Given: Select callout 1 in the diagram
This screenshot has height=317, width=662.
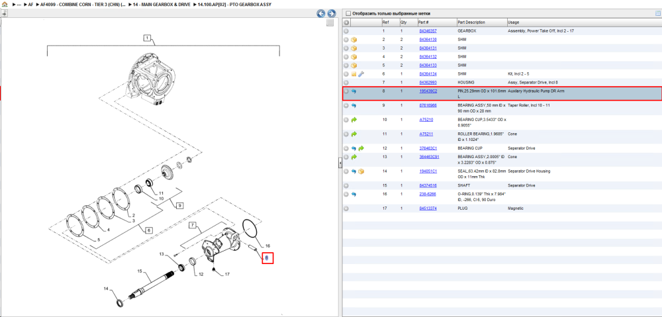Looking at the screenshot, I should click(147, 38).
